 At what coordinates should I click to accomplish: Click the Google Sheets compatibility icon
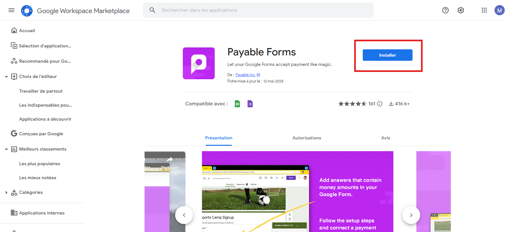click(x=237, y=104)
